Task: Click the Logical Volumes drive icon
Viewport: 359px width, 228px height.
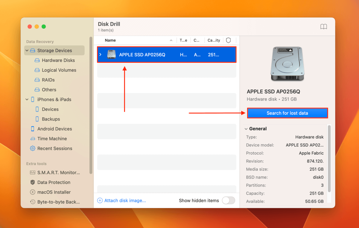Action: [37, 70]
